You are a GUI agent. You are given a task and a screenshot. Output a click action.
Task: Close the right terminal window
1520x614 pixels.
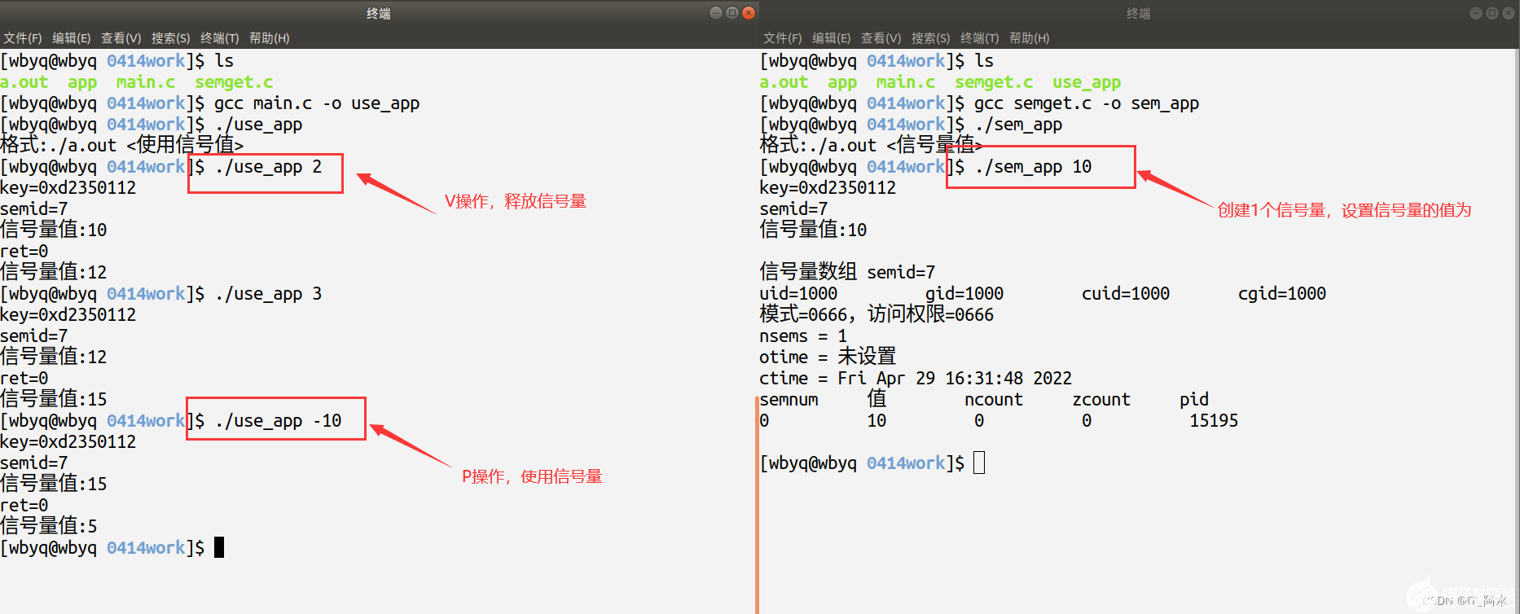click(x=1509, y=13)
